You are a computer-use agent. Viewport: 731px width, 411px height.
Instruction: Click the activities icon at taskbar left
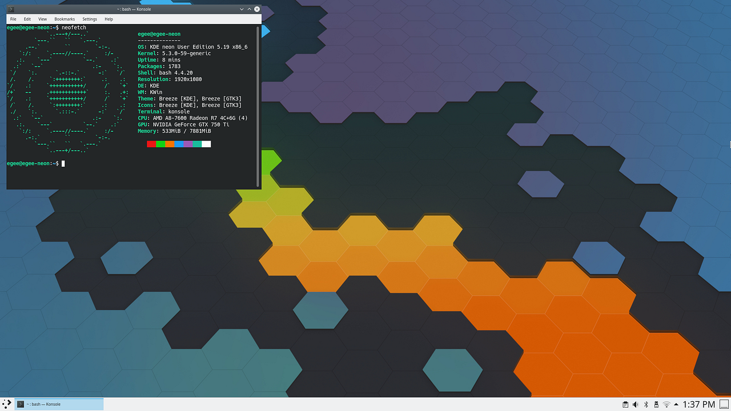coord(6,404)
